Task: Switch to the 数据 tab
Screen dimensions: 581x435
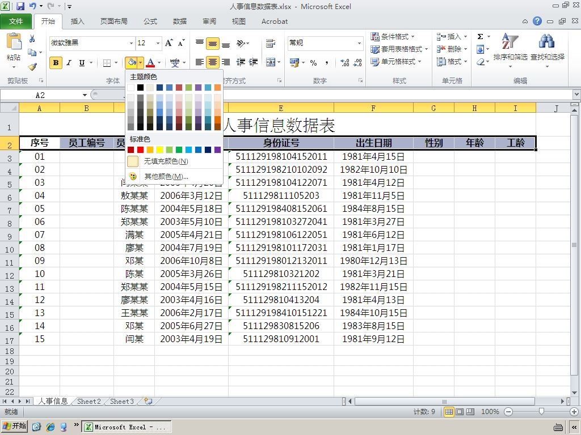Action: coord(180,22)
